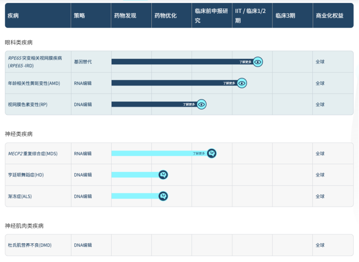359x262 pixels.
Task: Click the 神经肌肉类疾病 section heading
Action: tap(24, 226)
